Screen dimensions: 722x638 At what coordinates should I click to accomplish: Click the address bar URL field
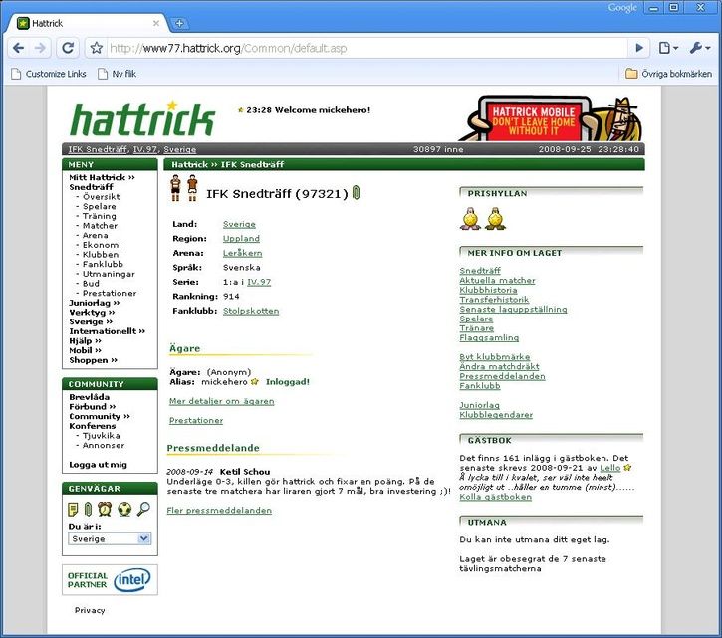(x=366, y=48)
